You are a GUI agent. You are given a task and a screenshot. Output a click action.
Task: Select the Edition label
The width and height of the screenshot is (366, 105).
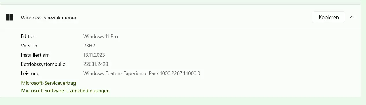coord(29,36)
